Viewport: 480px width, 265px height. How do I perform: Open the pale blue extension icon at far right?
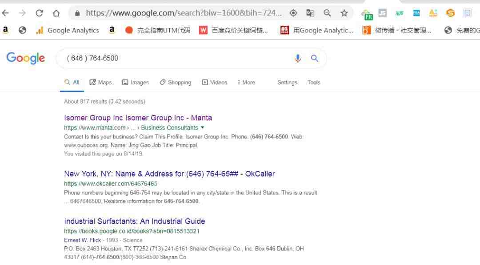pos(467,13)
